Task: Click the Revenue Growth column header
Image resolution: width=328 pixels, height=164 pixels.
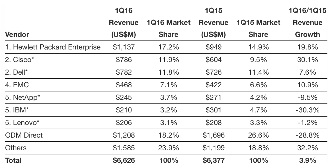Action: 308,28
